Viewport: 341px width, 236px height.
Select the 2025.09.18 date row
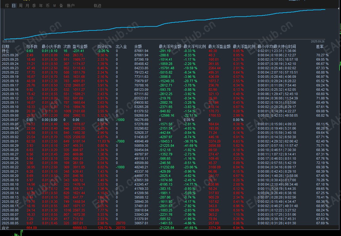(x=10, y=81)
